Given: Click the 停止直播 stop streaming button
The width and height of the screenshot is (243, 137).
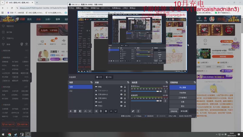Looking at the screenshot, I should [183, 87].
